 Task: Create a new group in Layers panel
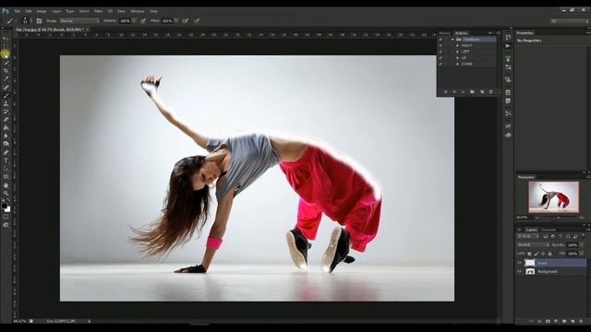click(x=564, y=321)
